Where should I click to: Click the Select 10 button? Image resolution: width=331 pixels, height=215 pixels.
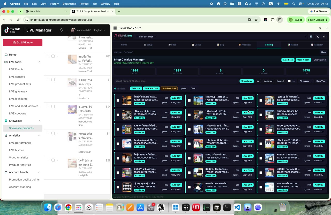pyautogui.click(x=136, y=88)
